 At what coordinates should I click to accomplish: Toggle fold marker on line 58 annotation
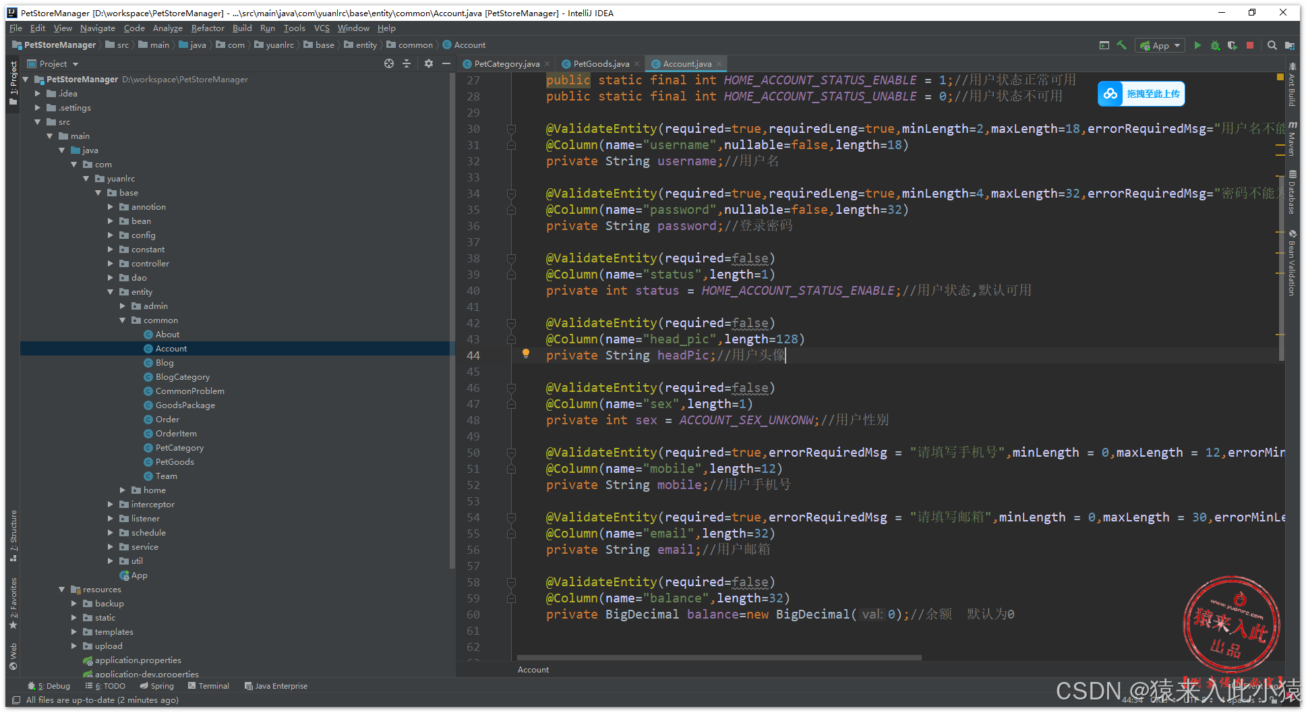pos(512,582)
